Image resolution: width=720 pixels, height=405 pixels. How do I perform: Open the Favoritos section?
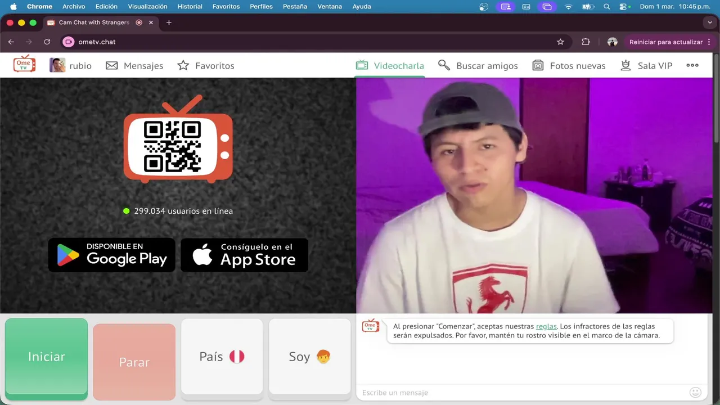click(x=206, y=66)
